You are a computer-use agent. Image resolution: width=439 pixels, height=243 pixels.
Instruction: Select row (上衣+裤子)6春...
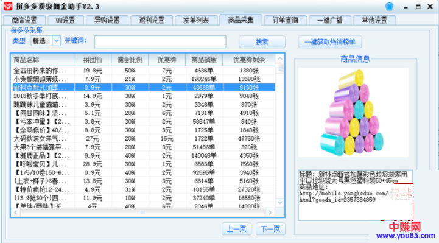pyautogui.click(x=143, y=181)
